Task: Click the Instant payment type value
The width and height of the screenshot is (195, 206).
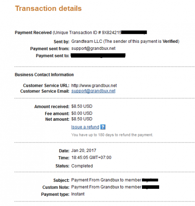Action: [78, 194]
